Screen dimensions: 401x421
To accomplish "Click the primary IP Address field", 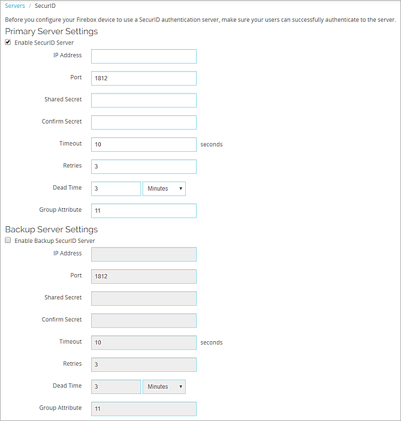I will (x=144, y=56).
